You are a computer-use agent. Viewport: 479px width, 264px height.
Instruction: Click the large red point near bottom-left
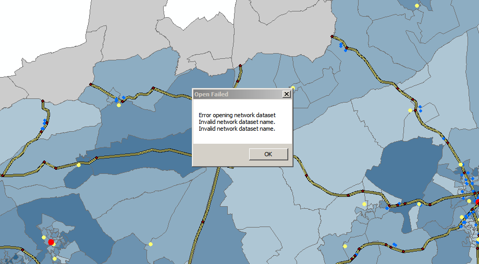51,242
